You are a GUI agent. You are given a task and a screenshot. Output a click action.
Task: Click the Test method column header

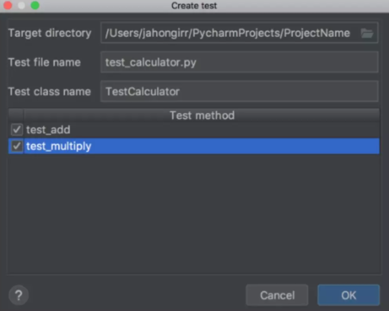pyautogui.click(x=202, y=115)
